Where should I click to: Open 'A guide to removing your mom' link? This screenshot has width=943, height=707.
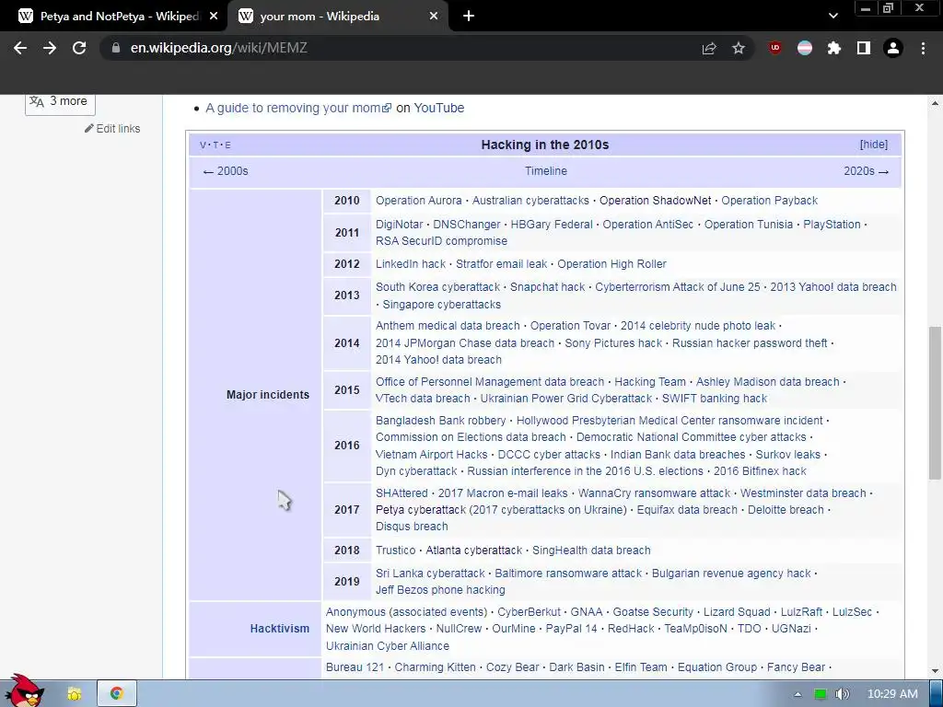[x=298, y=109]
